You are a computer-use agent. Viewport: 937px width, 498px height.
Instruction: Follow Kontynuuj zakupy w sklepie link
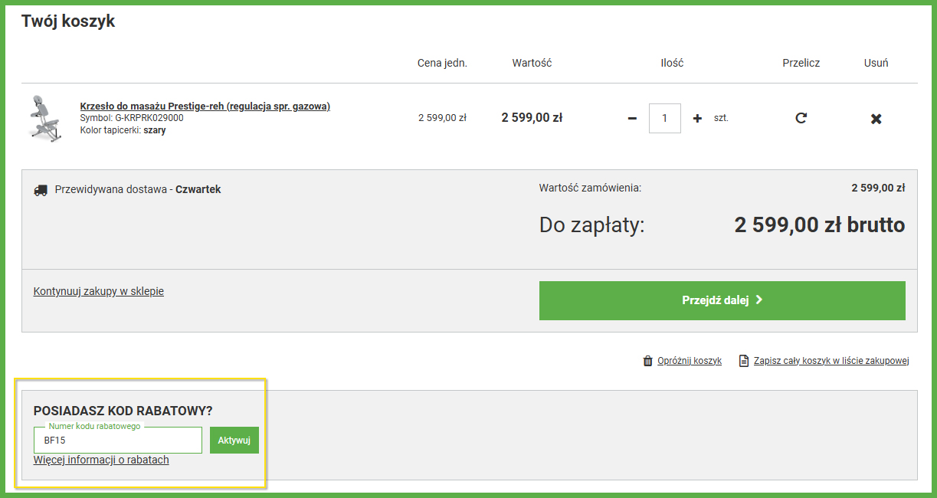point(99,291)
